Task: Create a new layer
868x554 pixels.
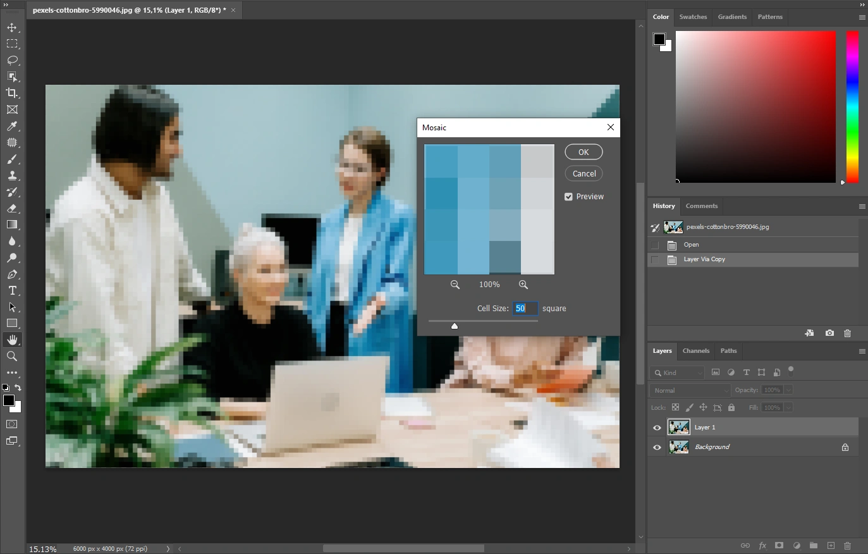Action: coord(831,546)
